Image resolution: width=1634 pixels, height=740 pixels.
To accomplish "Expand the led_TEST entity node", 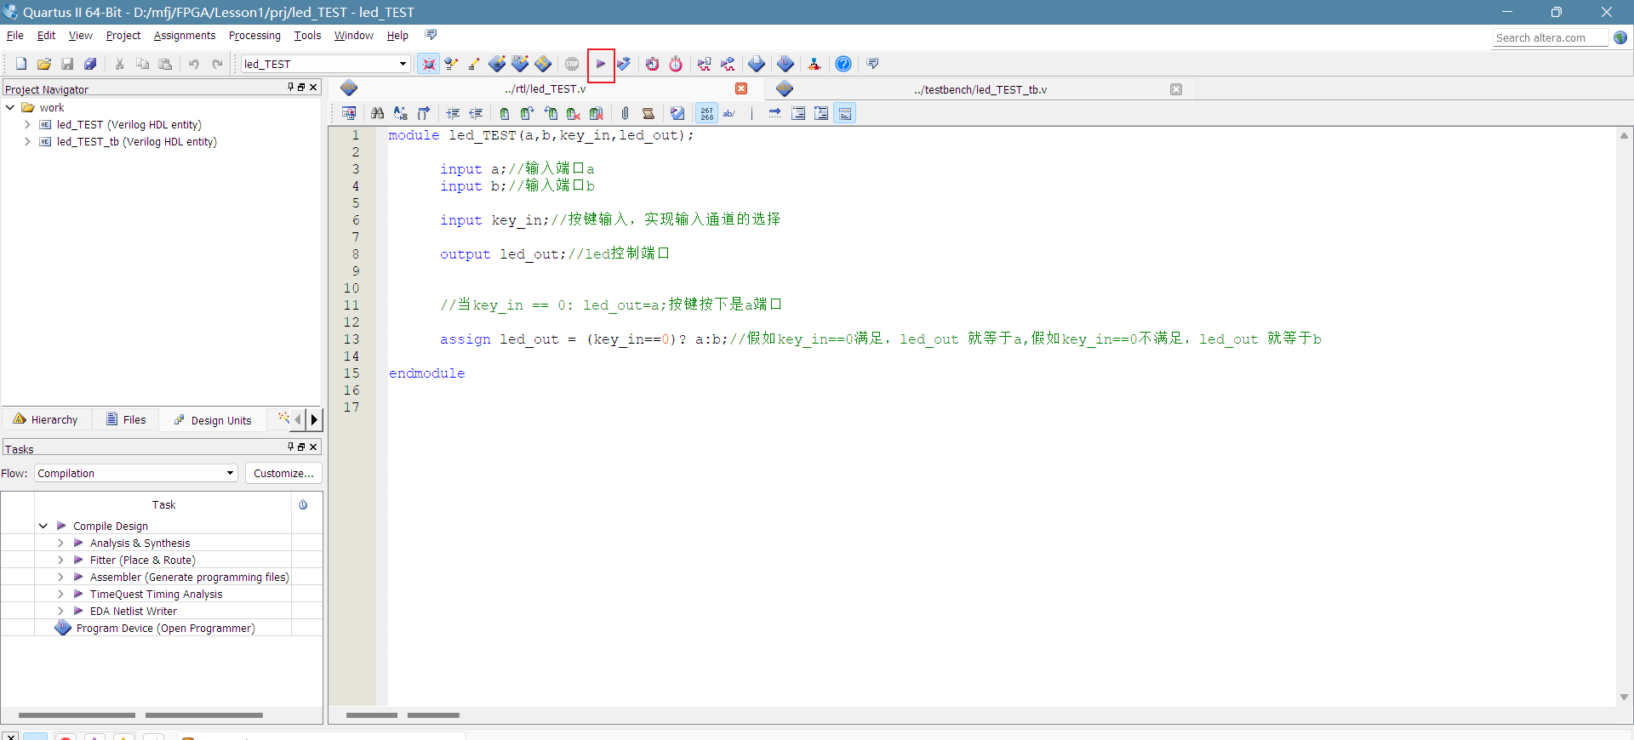I will coord(27,124).
